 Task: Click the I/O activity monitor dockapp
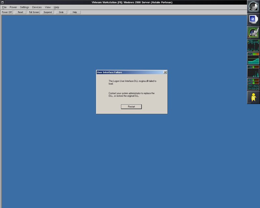[253, 71]
